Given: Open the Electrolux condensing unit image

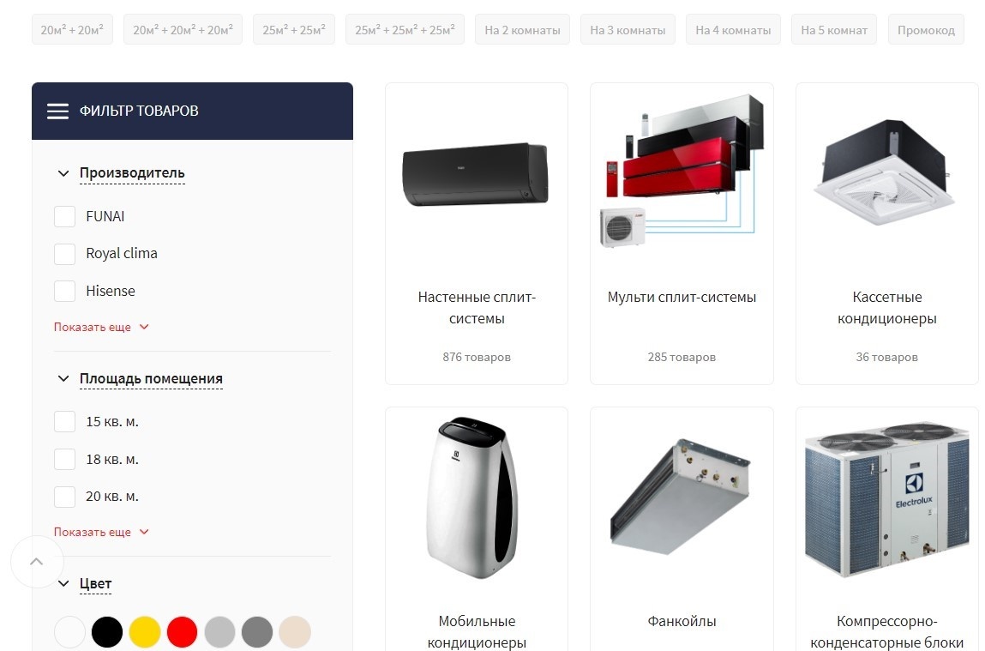Looking at the screenshot, I should click(886, 499).
